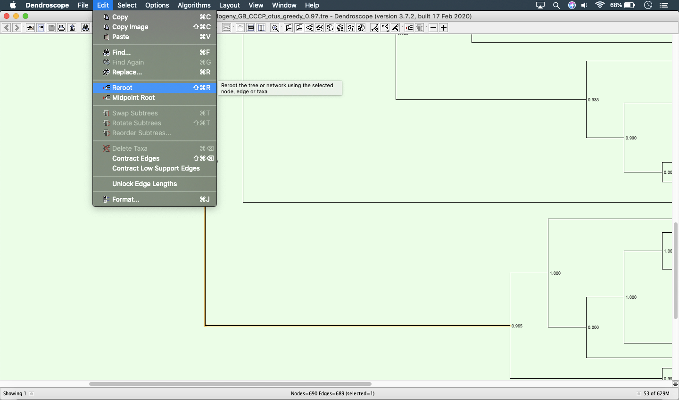679x400 pixels.
Task: Draw tree as radial cladogram
Action: pyautogui.click(x=361, y=28)
